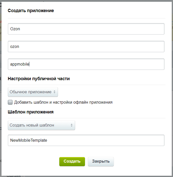This screenshot has width=173, height=177.
Task: Click the "Шаблон приложения" section heading
Action: point(31,112)
